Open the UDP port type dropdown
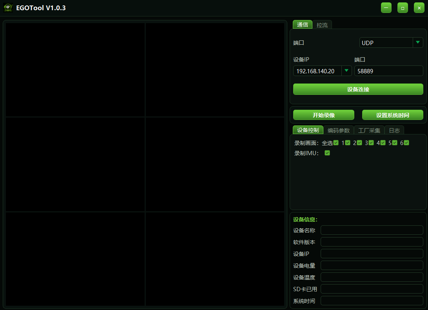Viewport: 428px width, 310px height. (391, 43)
